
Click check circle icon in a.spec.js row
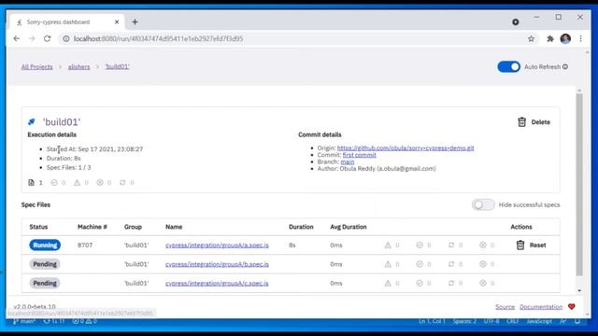420,245
